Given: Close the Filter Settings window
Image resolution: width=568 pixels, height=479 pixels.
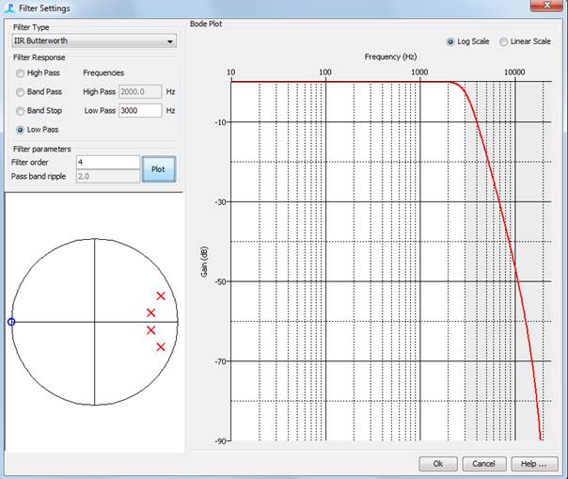Looking at the screenshot, I should point(547,5).
